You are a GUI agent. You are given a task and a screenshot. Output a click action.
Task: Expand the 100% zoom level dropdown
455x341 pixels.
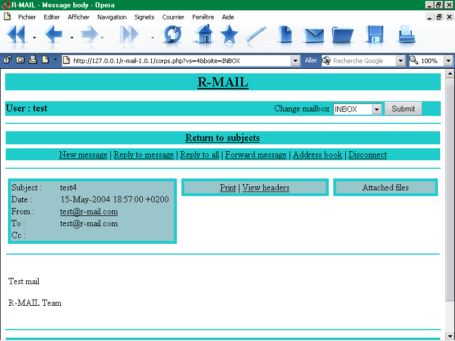(448, 60)
